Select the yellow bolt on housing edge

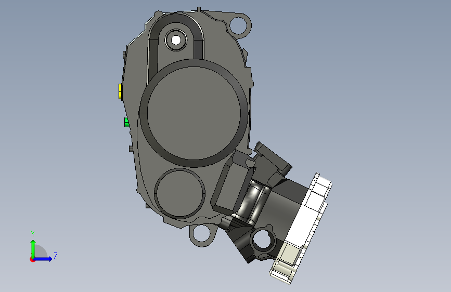click(120, 91)
